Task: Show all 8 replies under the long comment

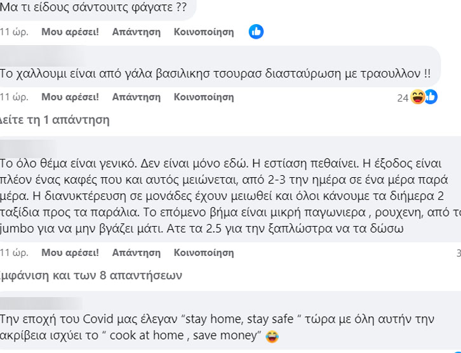Action: (x=91, y=276)
